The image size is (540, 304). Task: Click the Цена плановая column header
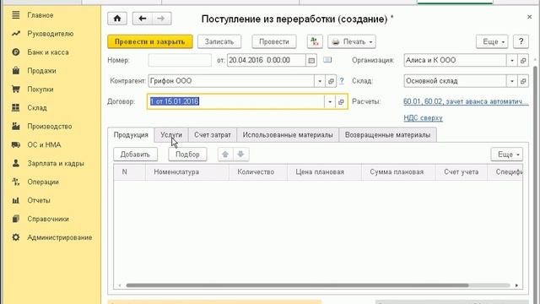click(324, 172)
